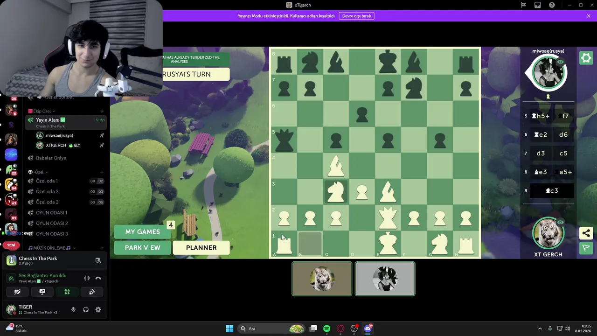Image resolution: width=597 pixels, height=336 pixels.
Task: Join Özel oda 2 voice channel
Action: (x=66, y=191)
